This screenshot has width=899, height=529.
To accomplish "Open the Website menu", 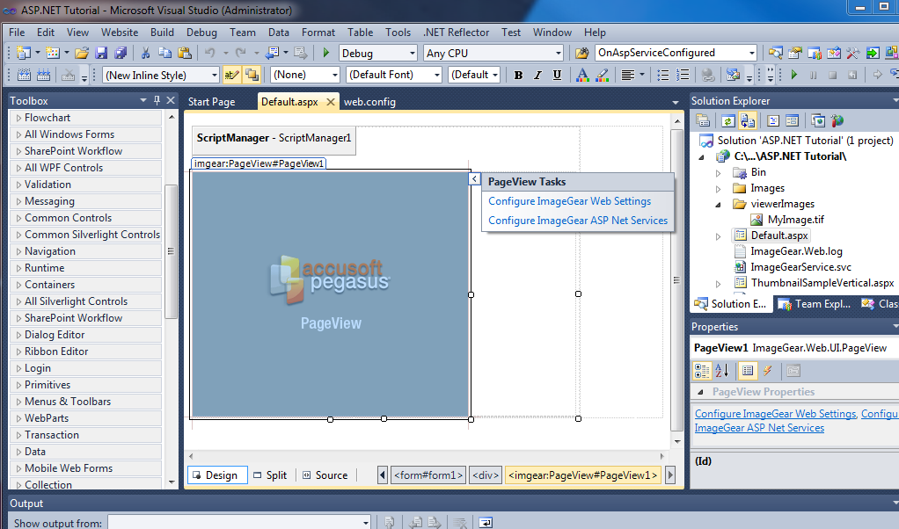I will coord(120,33).
